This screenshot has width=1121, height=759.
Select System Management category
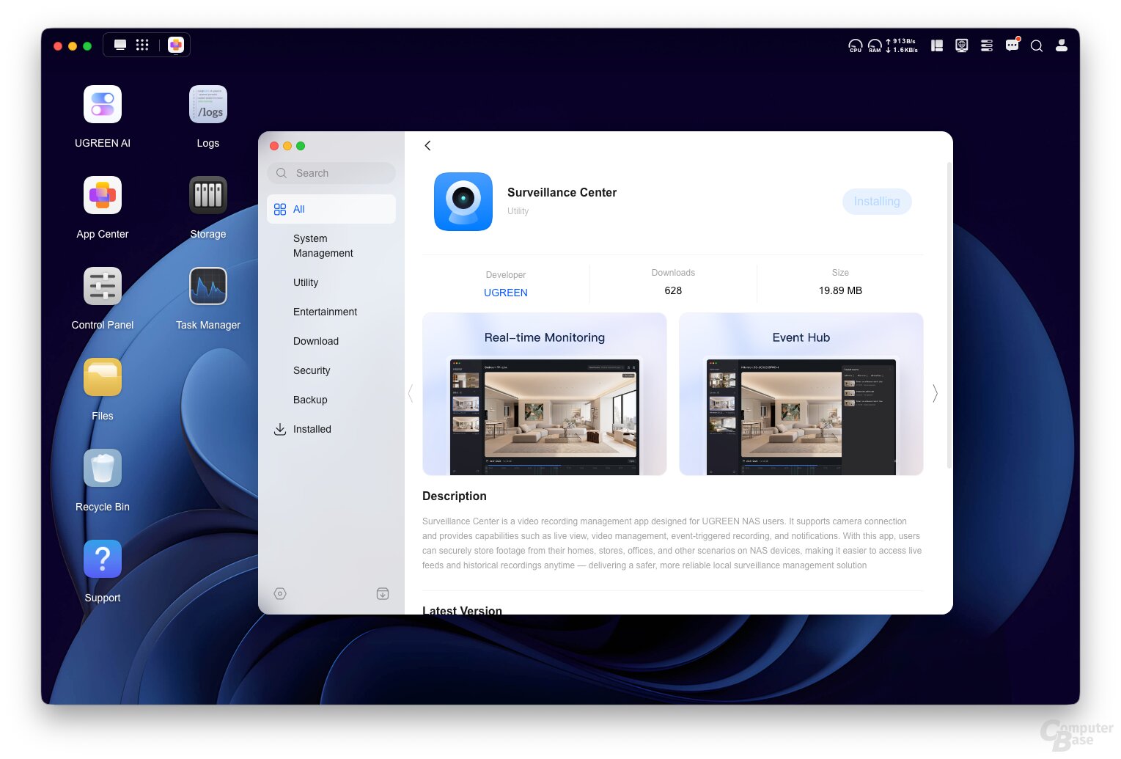(x=331, y=246)
